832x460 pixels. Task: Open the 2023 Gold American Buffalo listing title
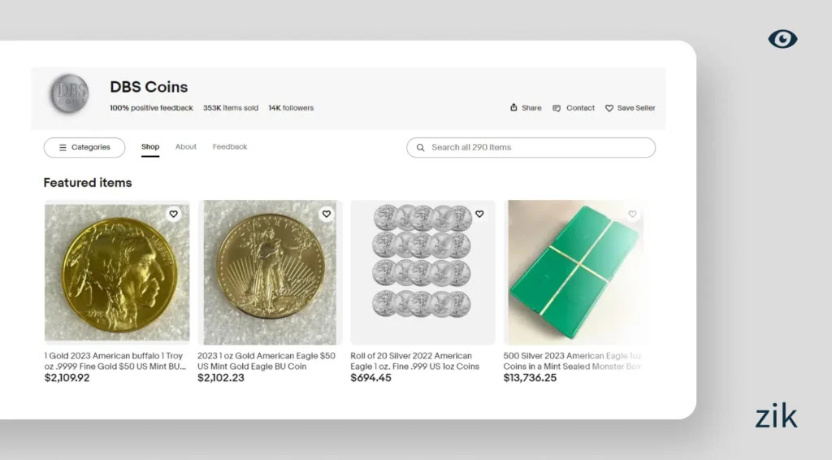[x=114, y=361]
